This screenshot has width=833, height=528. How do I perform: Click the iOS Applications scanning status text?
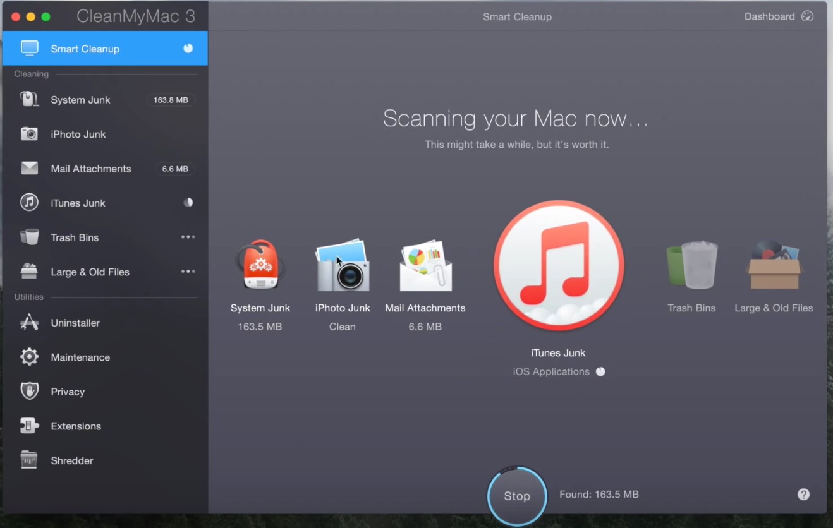pyautogui.click(x=551, y=371)
